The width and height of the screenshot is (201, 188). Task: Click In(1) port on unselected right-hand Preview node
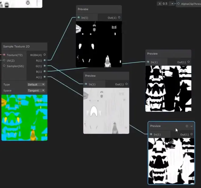coord(148,62)
